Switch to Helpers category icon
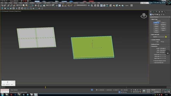 (x=159, y=14)
